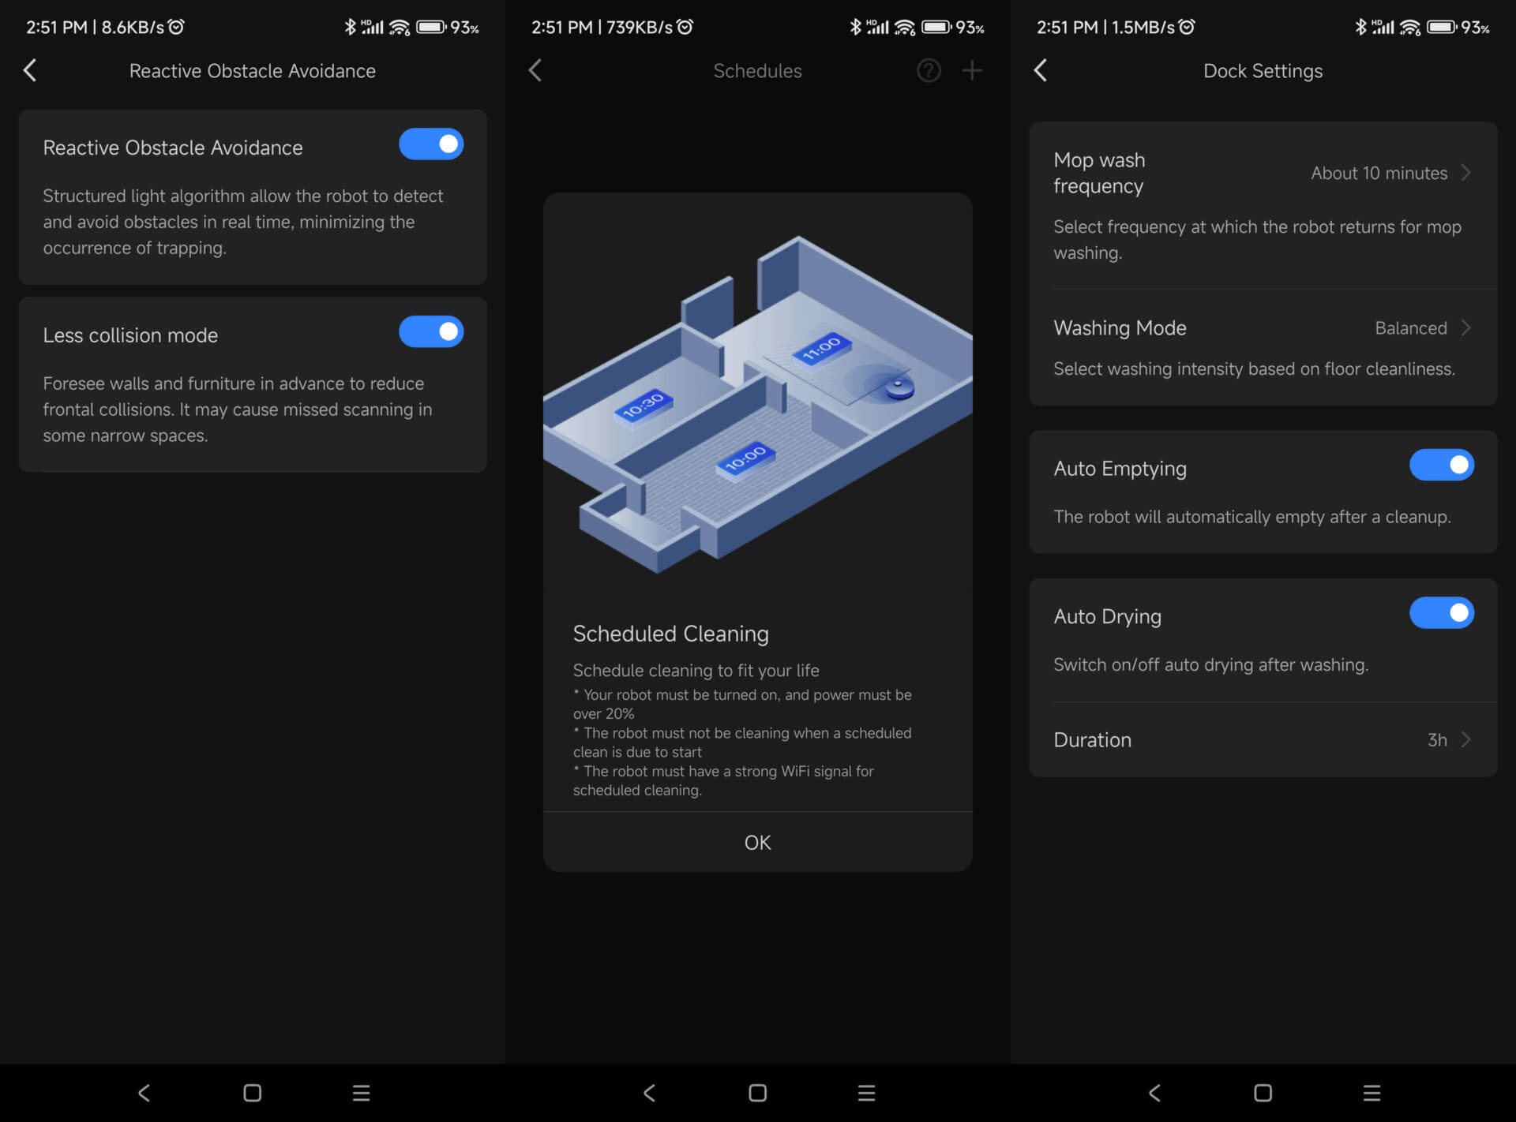Open drying Duration 3h setting
This screenshot has width=1516, height=1122.
(x=1263, y=740)
